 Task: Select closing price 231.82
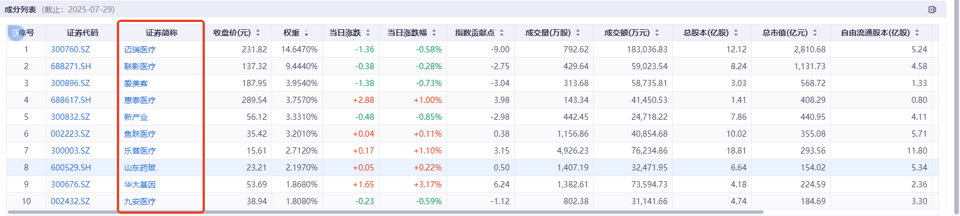coord(255,49)
